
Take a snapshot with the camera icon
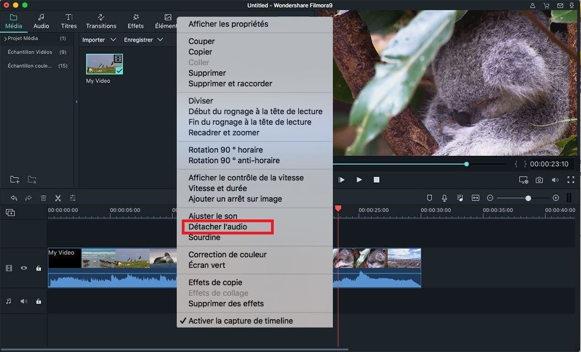(x=540, y=180)
